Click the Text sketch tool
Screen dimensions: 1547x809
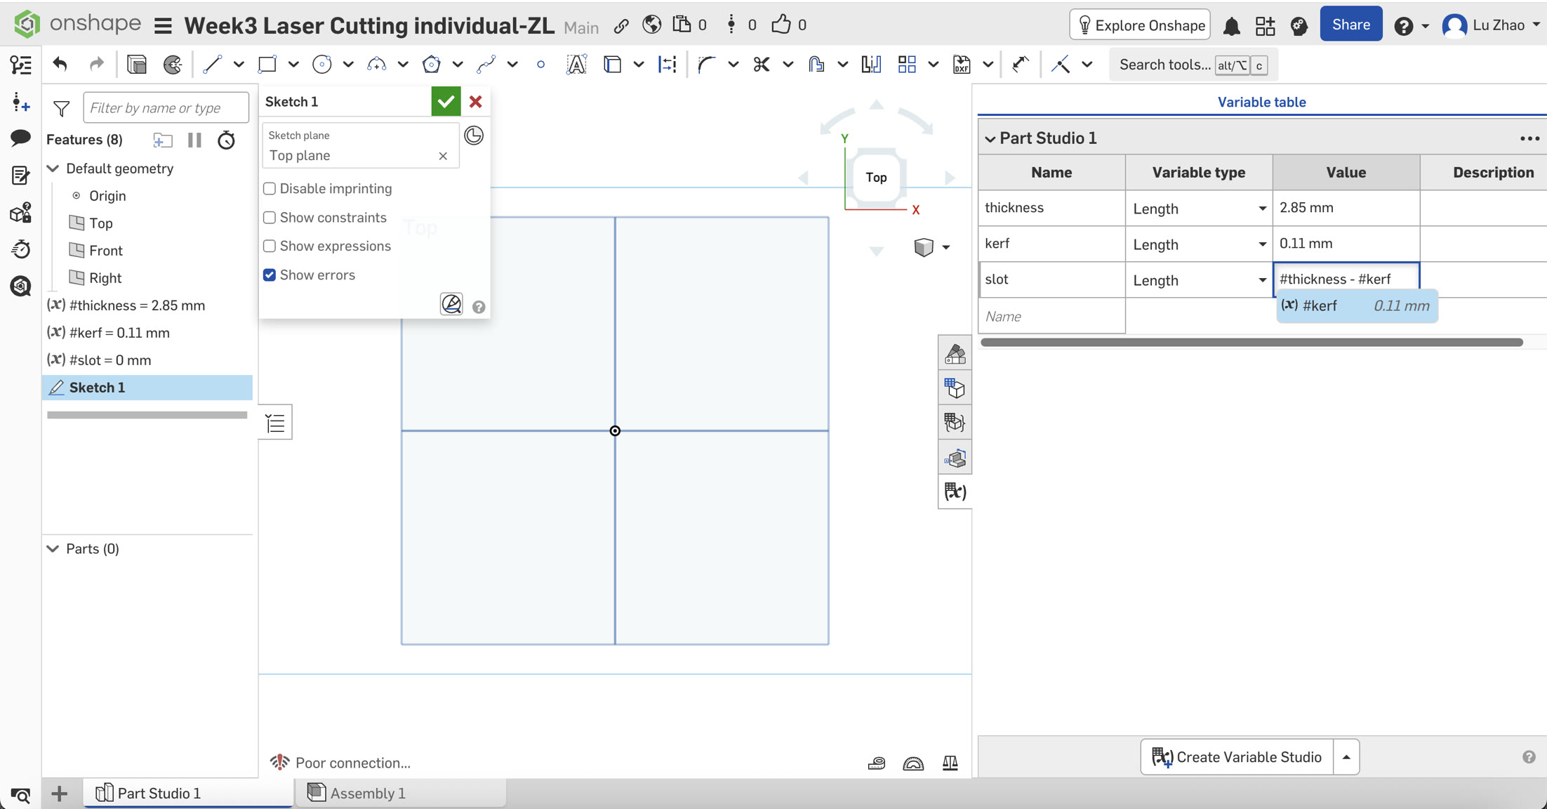click(x=576, y=65)
